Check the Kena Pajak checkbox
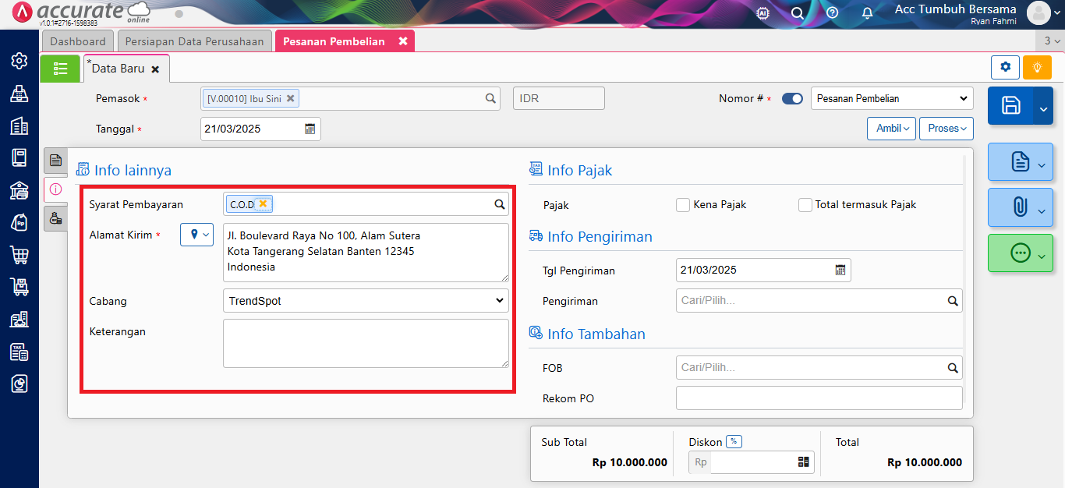The image size is (1065, 488). (683, 205)
